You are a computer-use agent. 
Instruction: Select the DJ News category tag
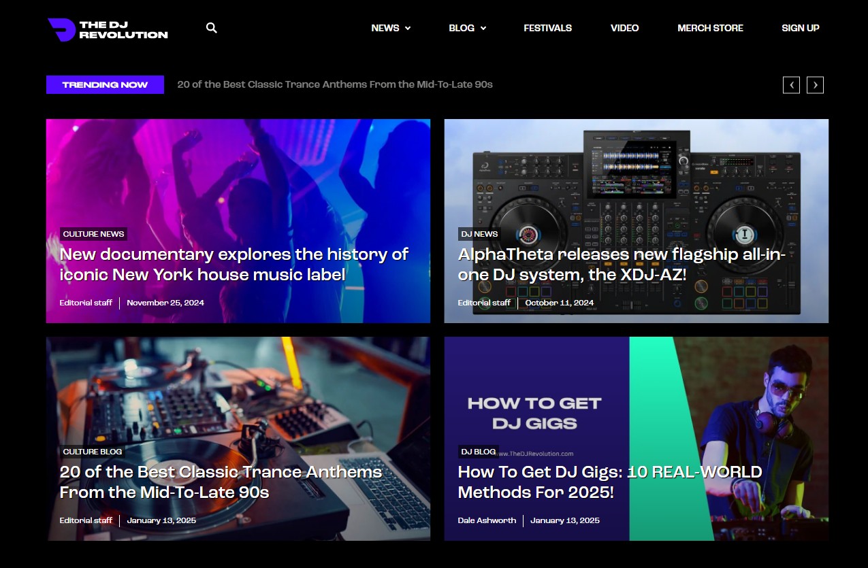tap(479, 234)
